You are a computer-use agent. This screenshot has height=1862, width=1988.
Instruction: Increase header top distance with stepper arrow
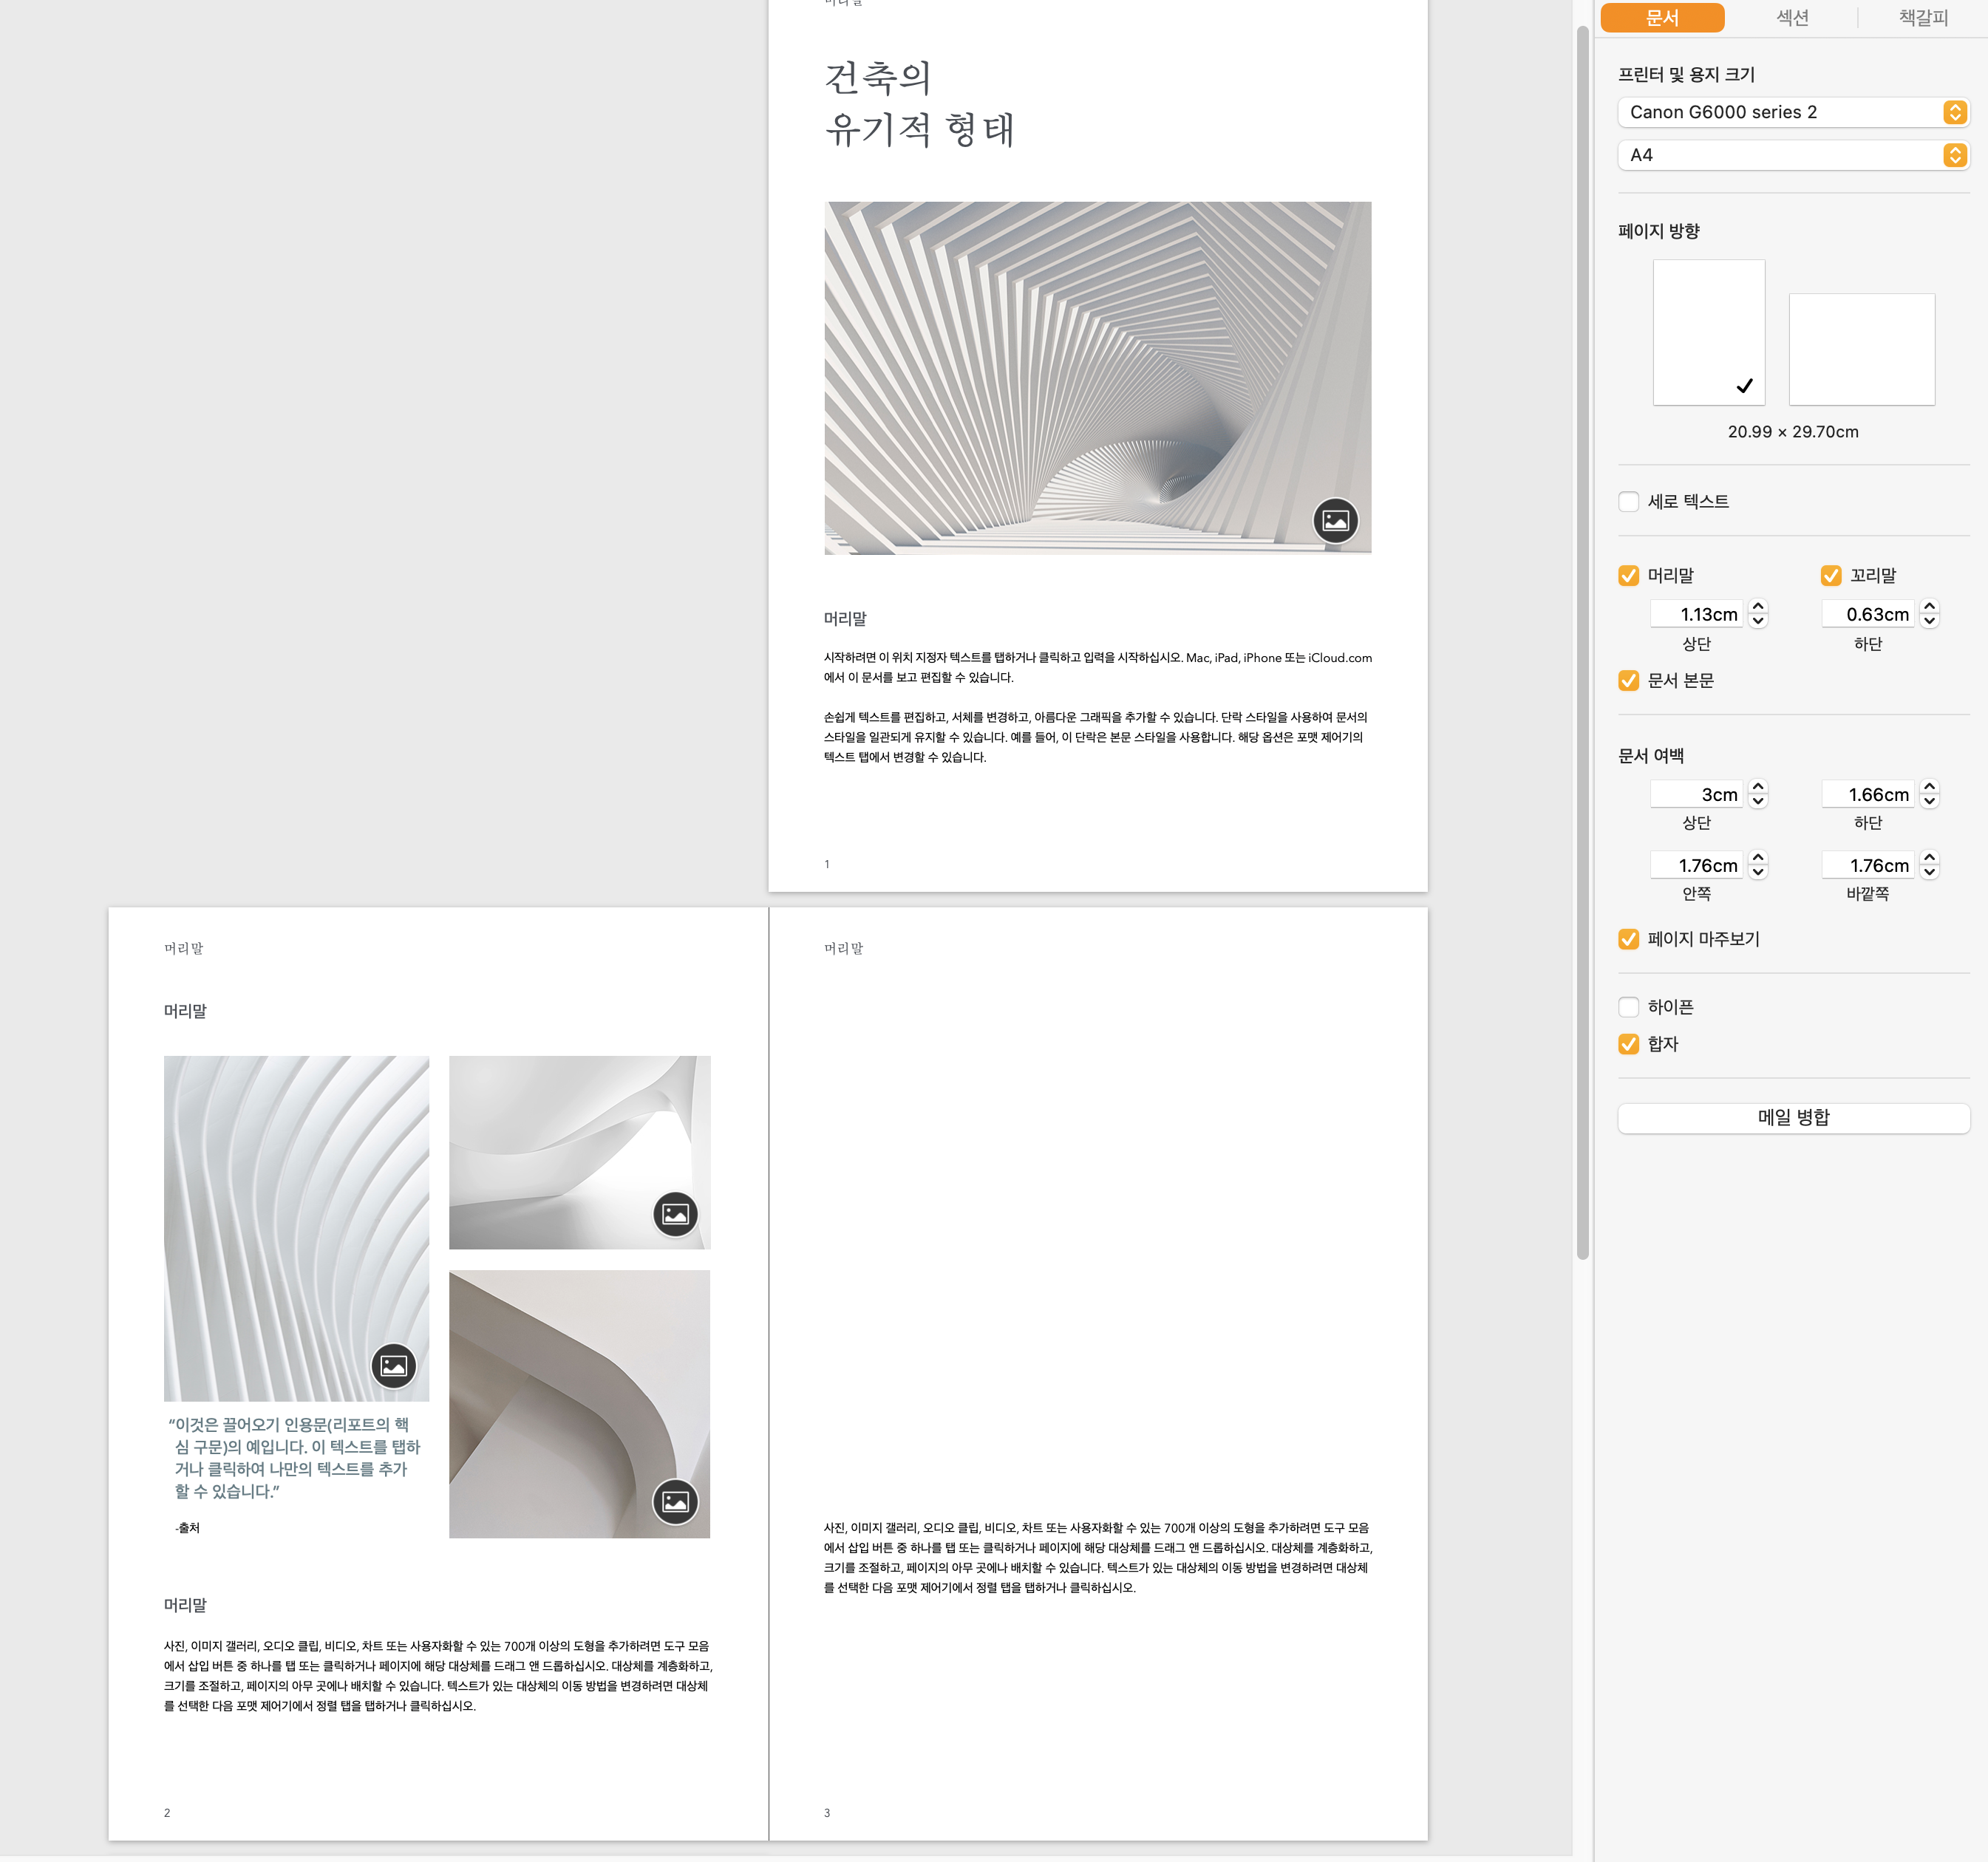point(1758,606)
